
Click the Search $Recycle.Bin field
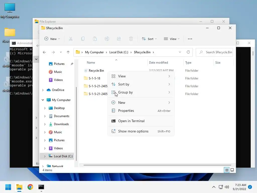214,52
